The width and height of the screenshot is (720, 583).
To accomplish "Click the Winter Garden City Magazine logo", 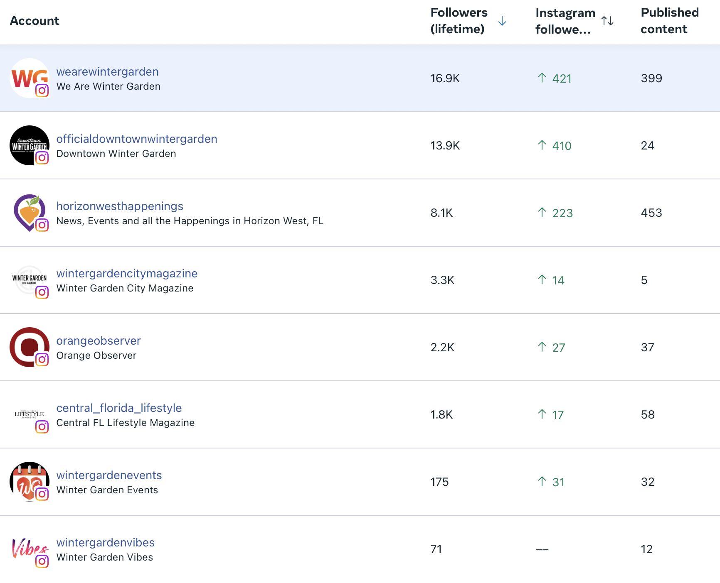I will (x=29, y=279).
